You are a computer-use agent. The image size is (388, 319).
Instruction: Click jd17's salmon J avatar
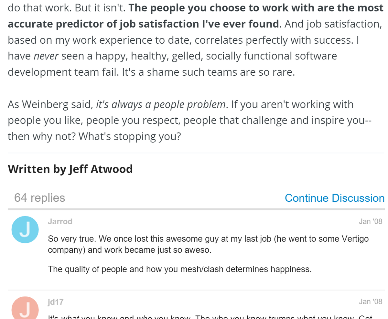click(25, 309)
